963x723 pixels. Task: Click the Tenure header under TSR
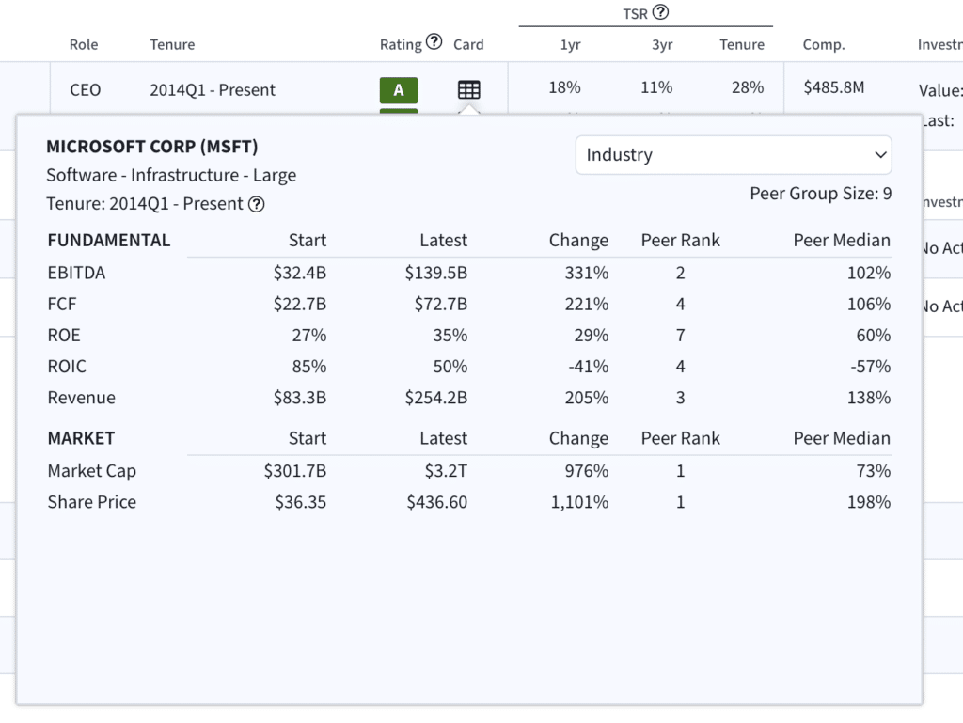point(742,45)
